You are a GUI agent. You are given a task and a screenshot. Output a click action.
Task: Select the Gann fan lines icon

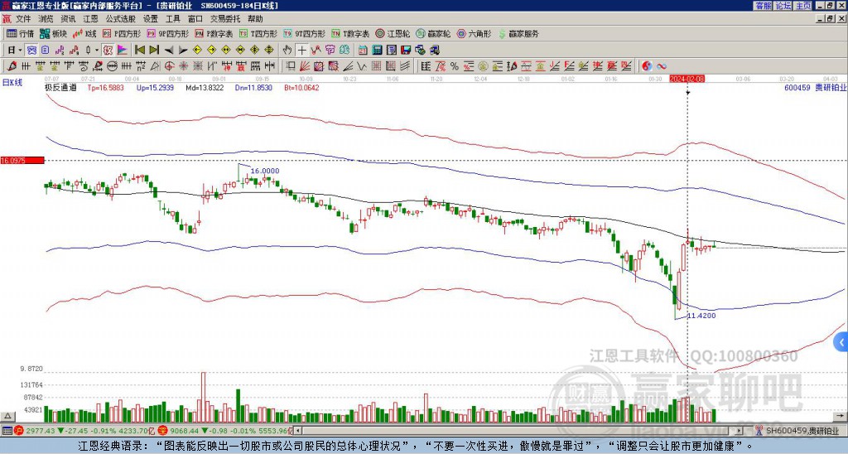[305, 66]
